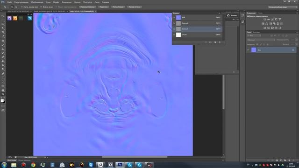The height and width of the screenshot is (168, 299).
Task: Select the Eraser tool
Action: tap(3, 57)
